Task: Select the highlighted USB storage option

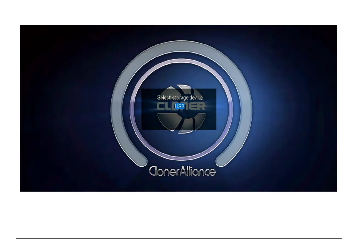Action: 180,106
